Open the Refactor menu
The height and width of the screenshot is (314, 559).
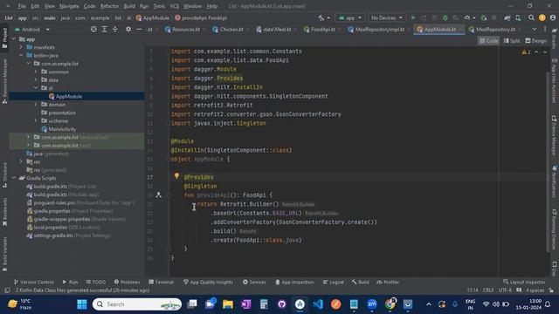[x=109, y=6]
